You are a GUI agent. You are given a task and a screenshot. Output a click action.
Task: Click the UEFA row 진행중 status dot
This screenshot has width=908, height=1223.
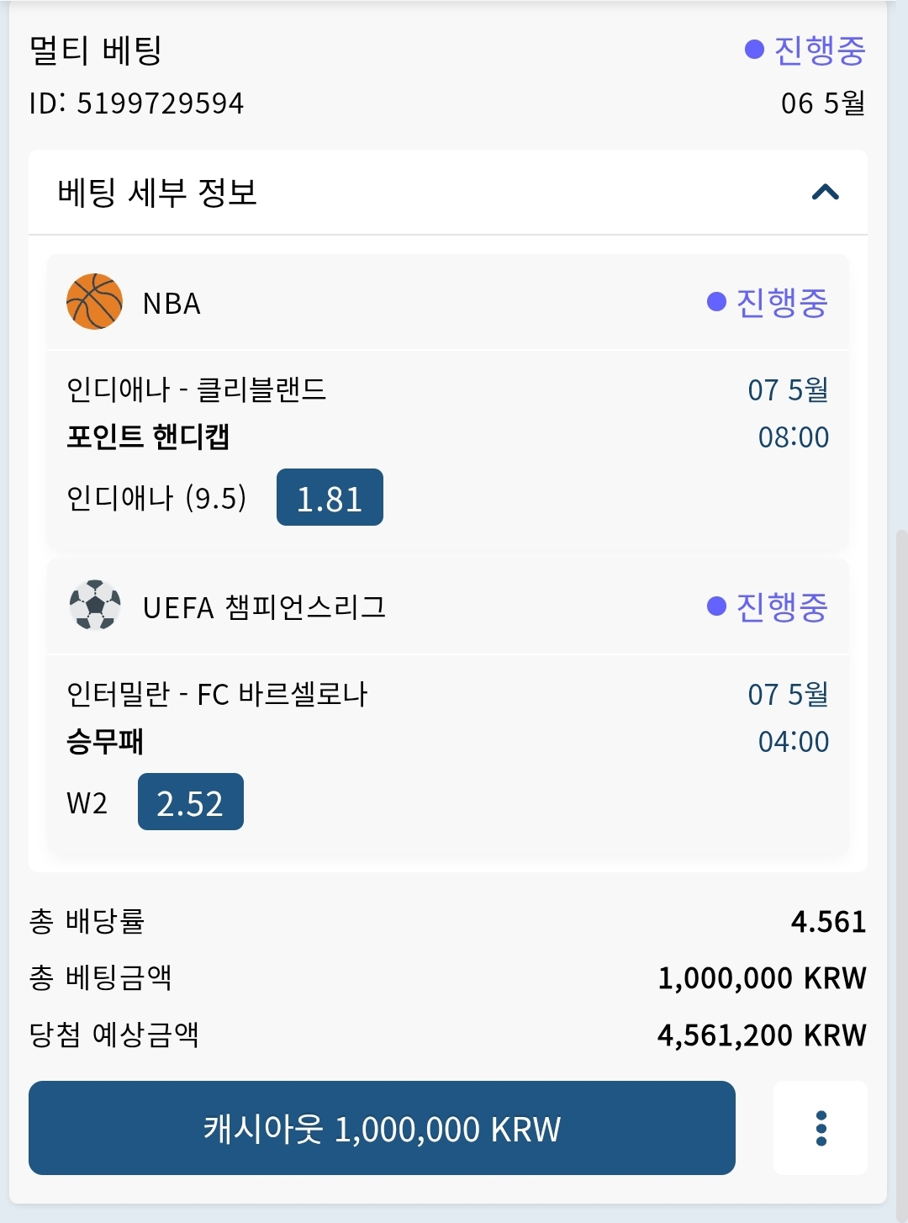[716, 606]
